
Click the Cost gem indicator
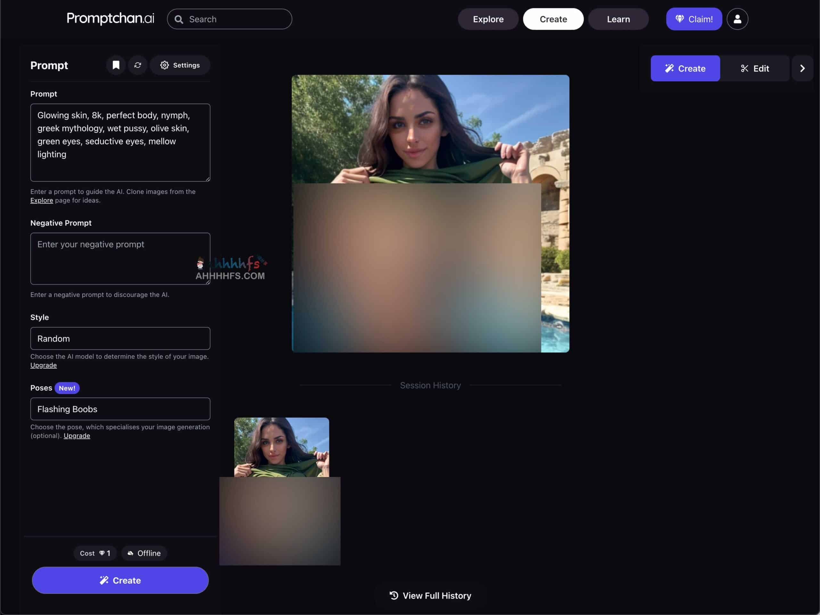tap(95, 553)
